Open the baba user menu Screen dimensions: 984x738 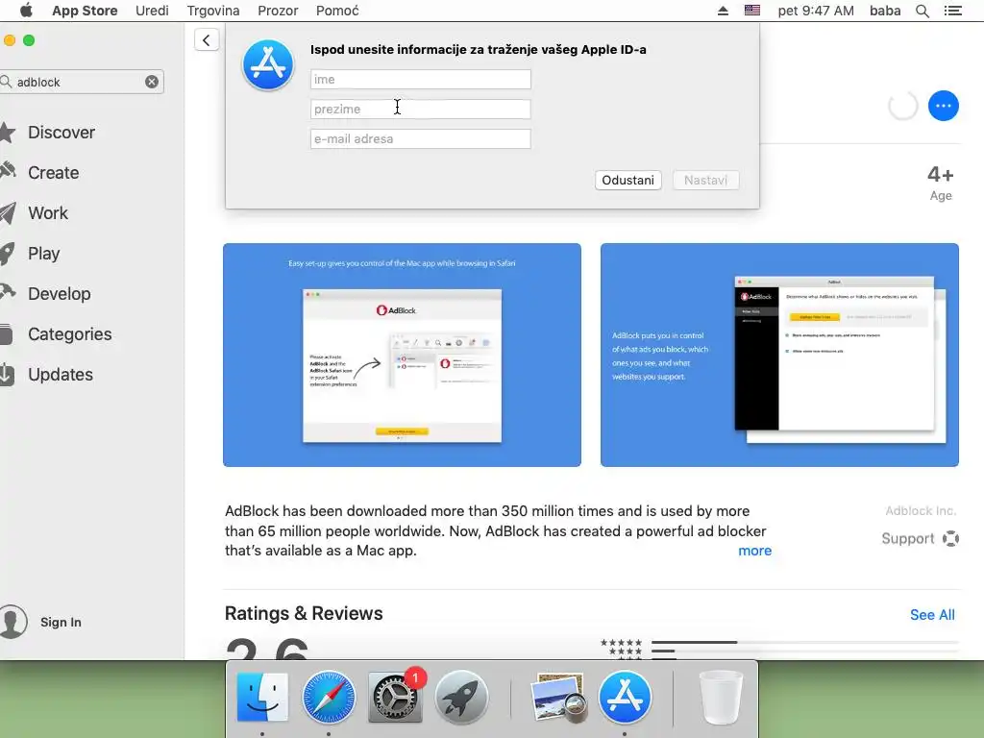885,11
